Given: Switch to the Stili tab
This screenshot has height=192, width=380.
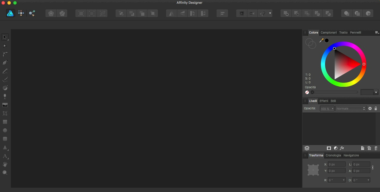Looking at the screenshot, I should (x=333, y=101).
